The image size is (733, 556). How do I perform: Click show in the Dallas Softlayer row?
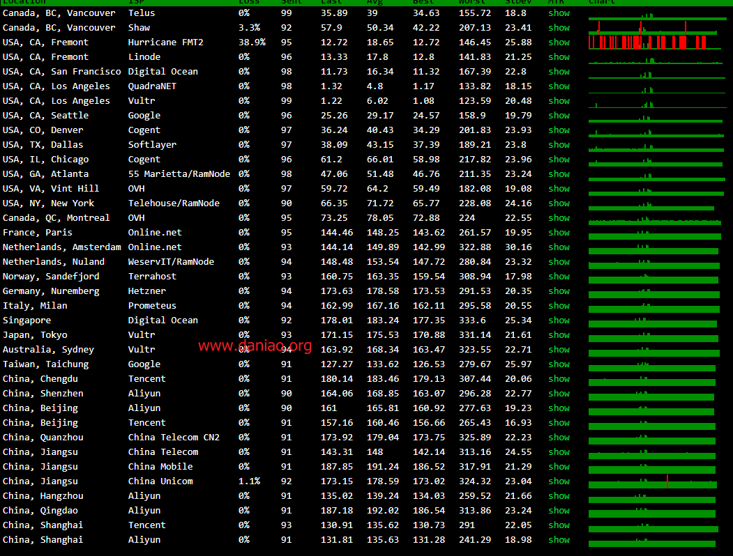pyautogui.click(x=559, y=145)
